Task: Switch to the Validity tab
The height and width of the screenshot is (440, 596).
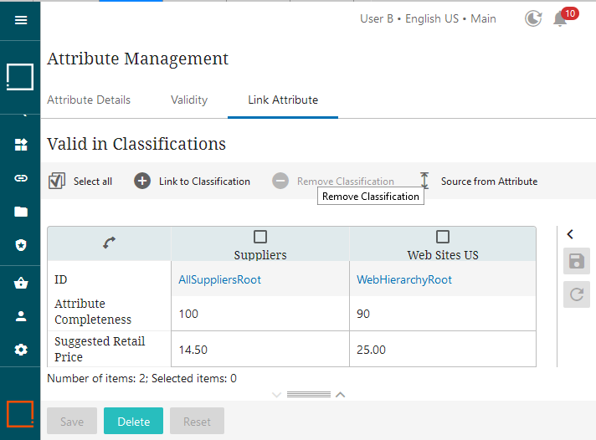Action: 189,100
